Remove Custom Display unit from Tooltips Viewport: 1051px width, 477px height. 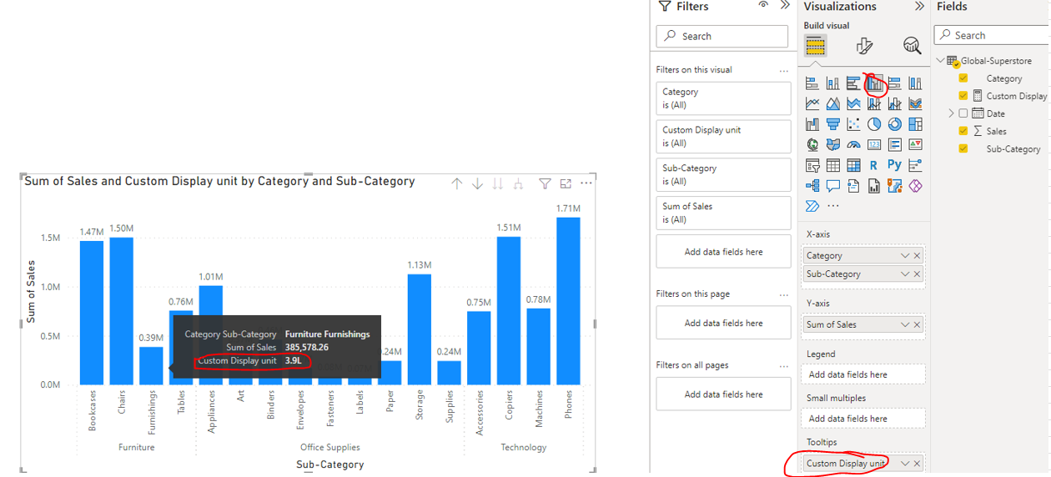click(918, 464)
